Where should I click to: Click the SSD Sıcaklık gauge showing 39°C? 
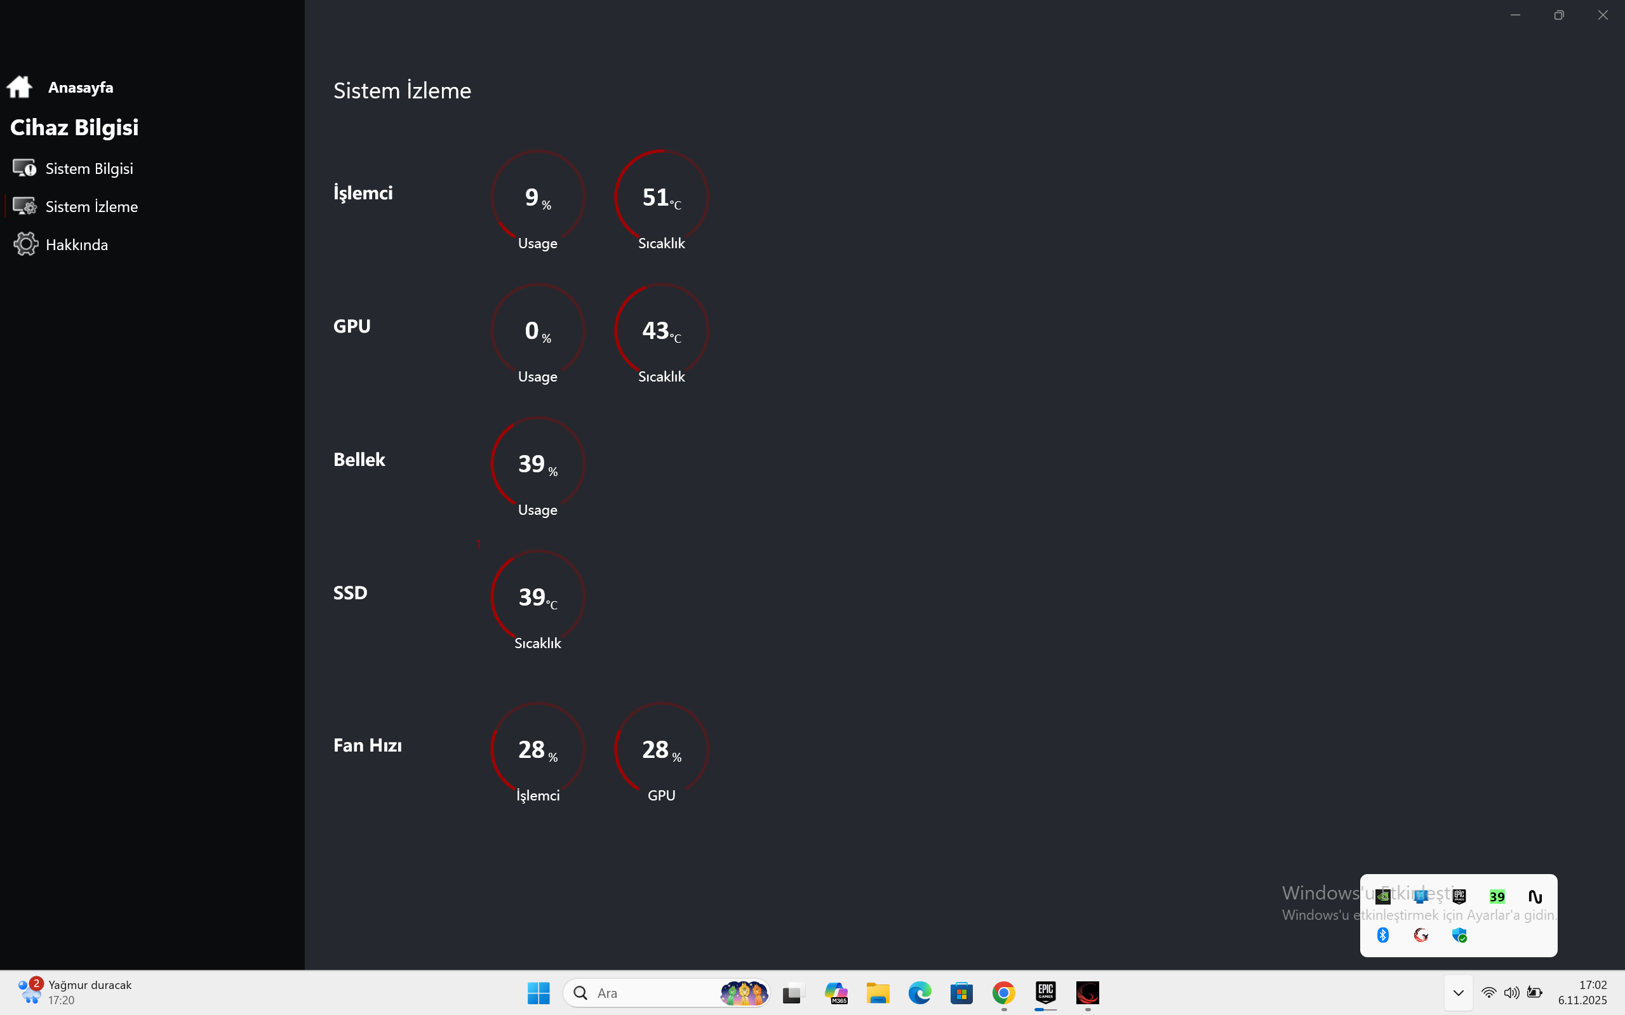pyautogui.click(x=538, y=600)
